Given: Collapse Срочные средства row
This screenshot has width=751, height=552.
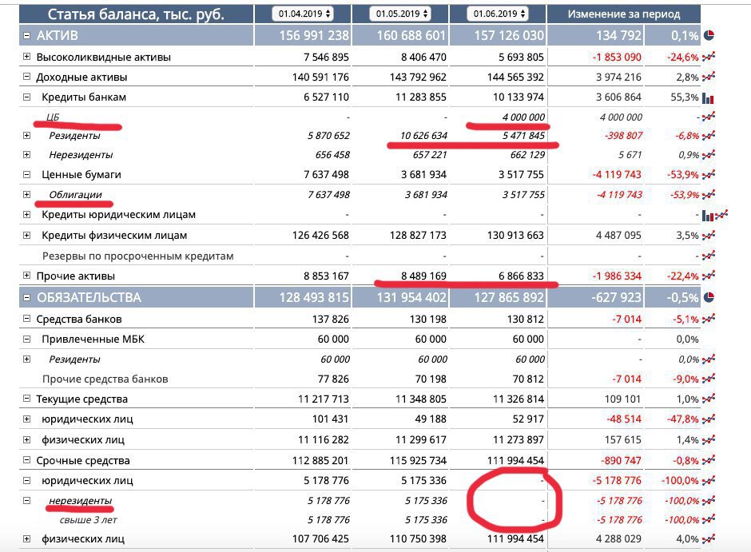Looking at the screenshot, I should click(27, 460).
